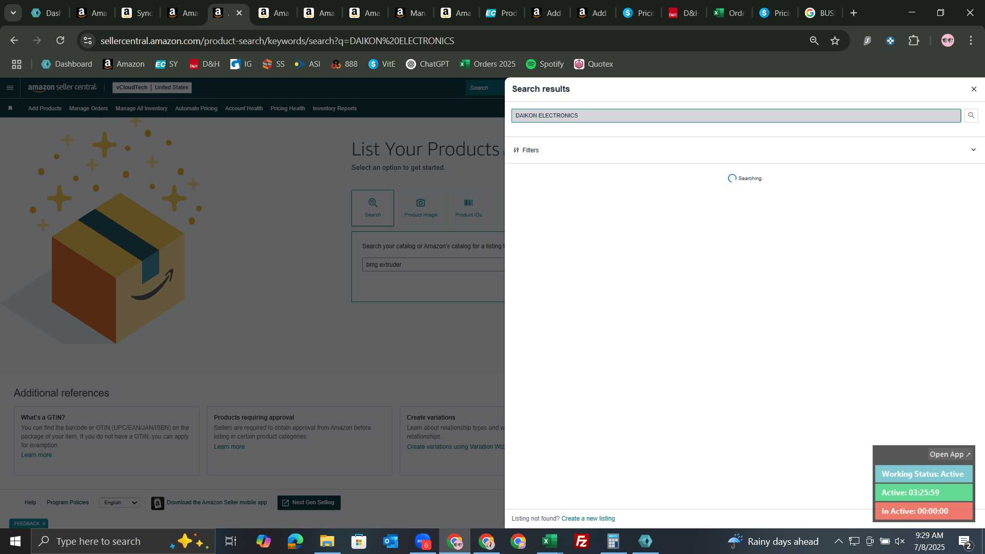The width and height of the screenshot is (985, 554).
Task: Open the tab search dropdown arrow
Action: [x=13, y=13]
